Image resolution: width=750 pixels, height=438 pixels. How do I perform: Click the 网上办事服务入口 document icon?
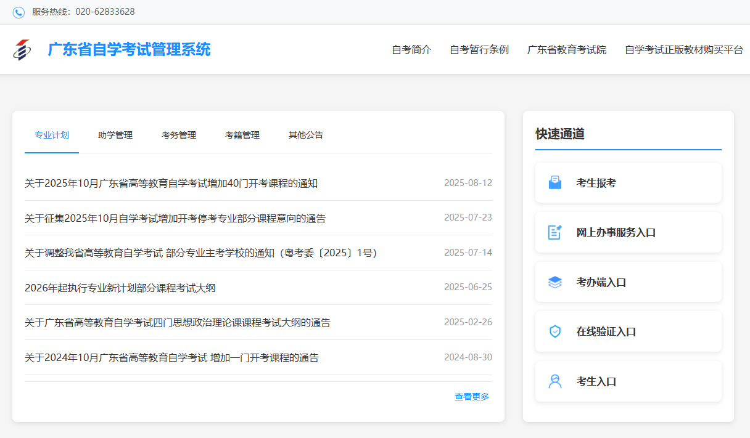[x=555, y=232]
